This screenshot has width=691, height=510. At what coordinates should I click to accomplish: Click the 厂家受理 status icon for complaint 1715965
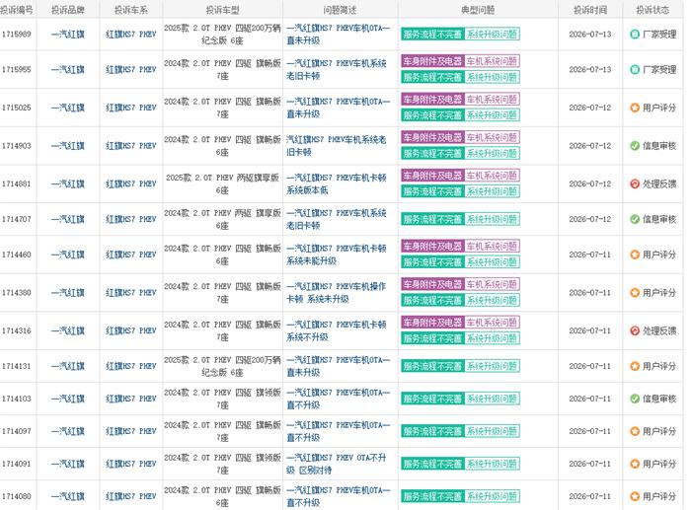click(635, 70)
